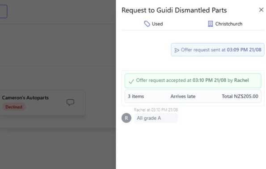Click the All grade A message bubble

(156, 118)
